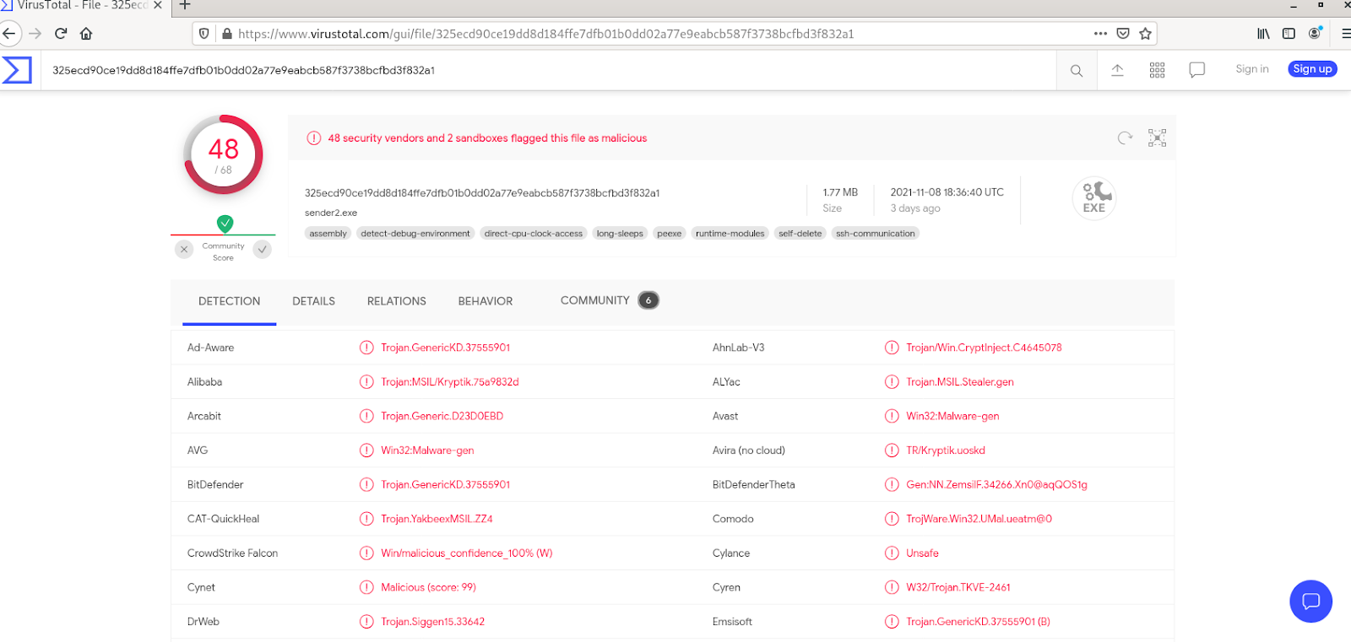
Task: Open the comments speech bubble icon
Action: pos(1196,70)
